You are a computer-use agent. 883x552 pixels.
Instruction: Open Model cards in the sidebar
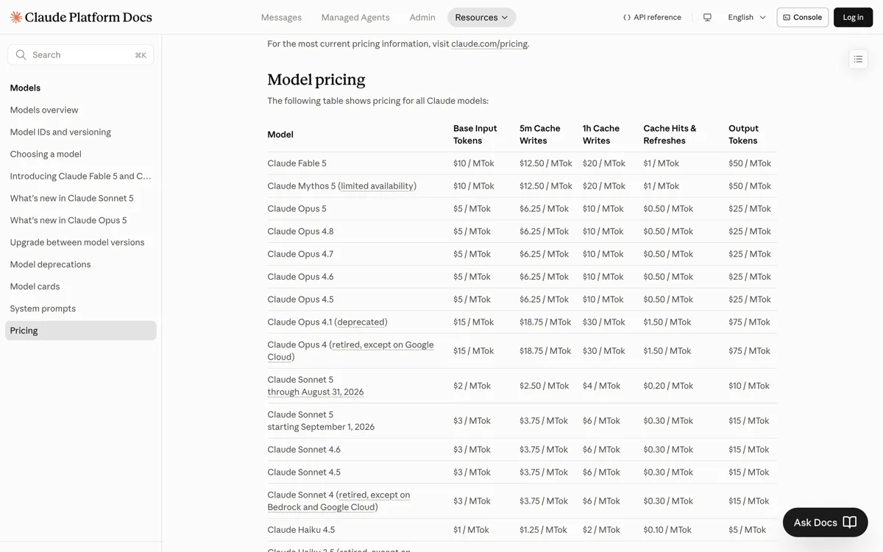click(35, 286)
